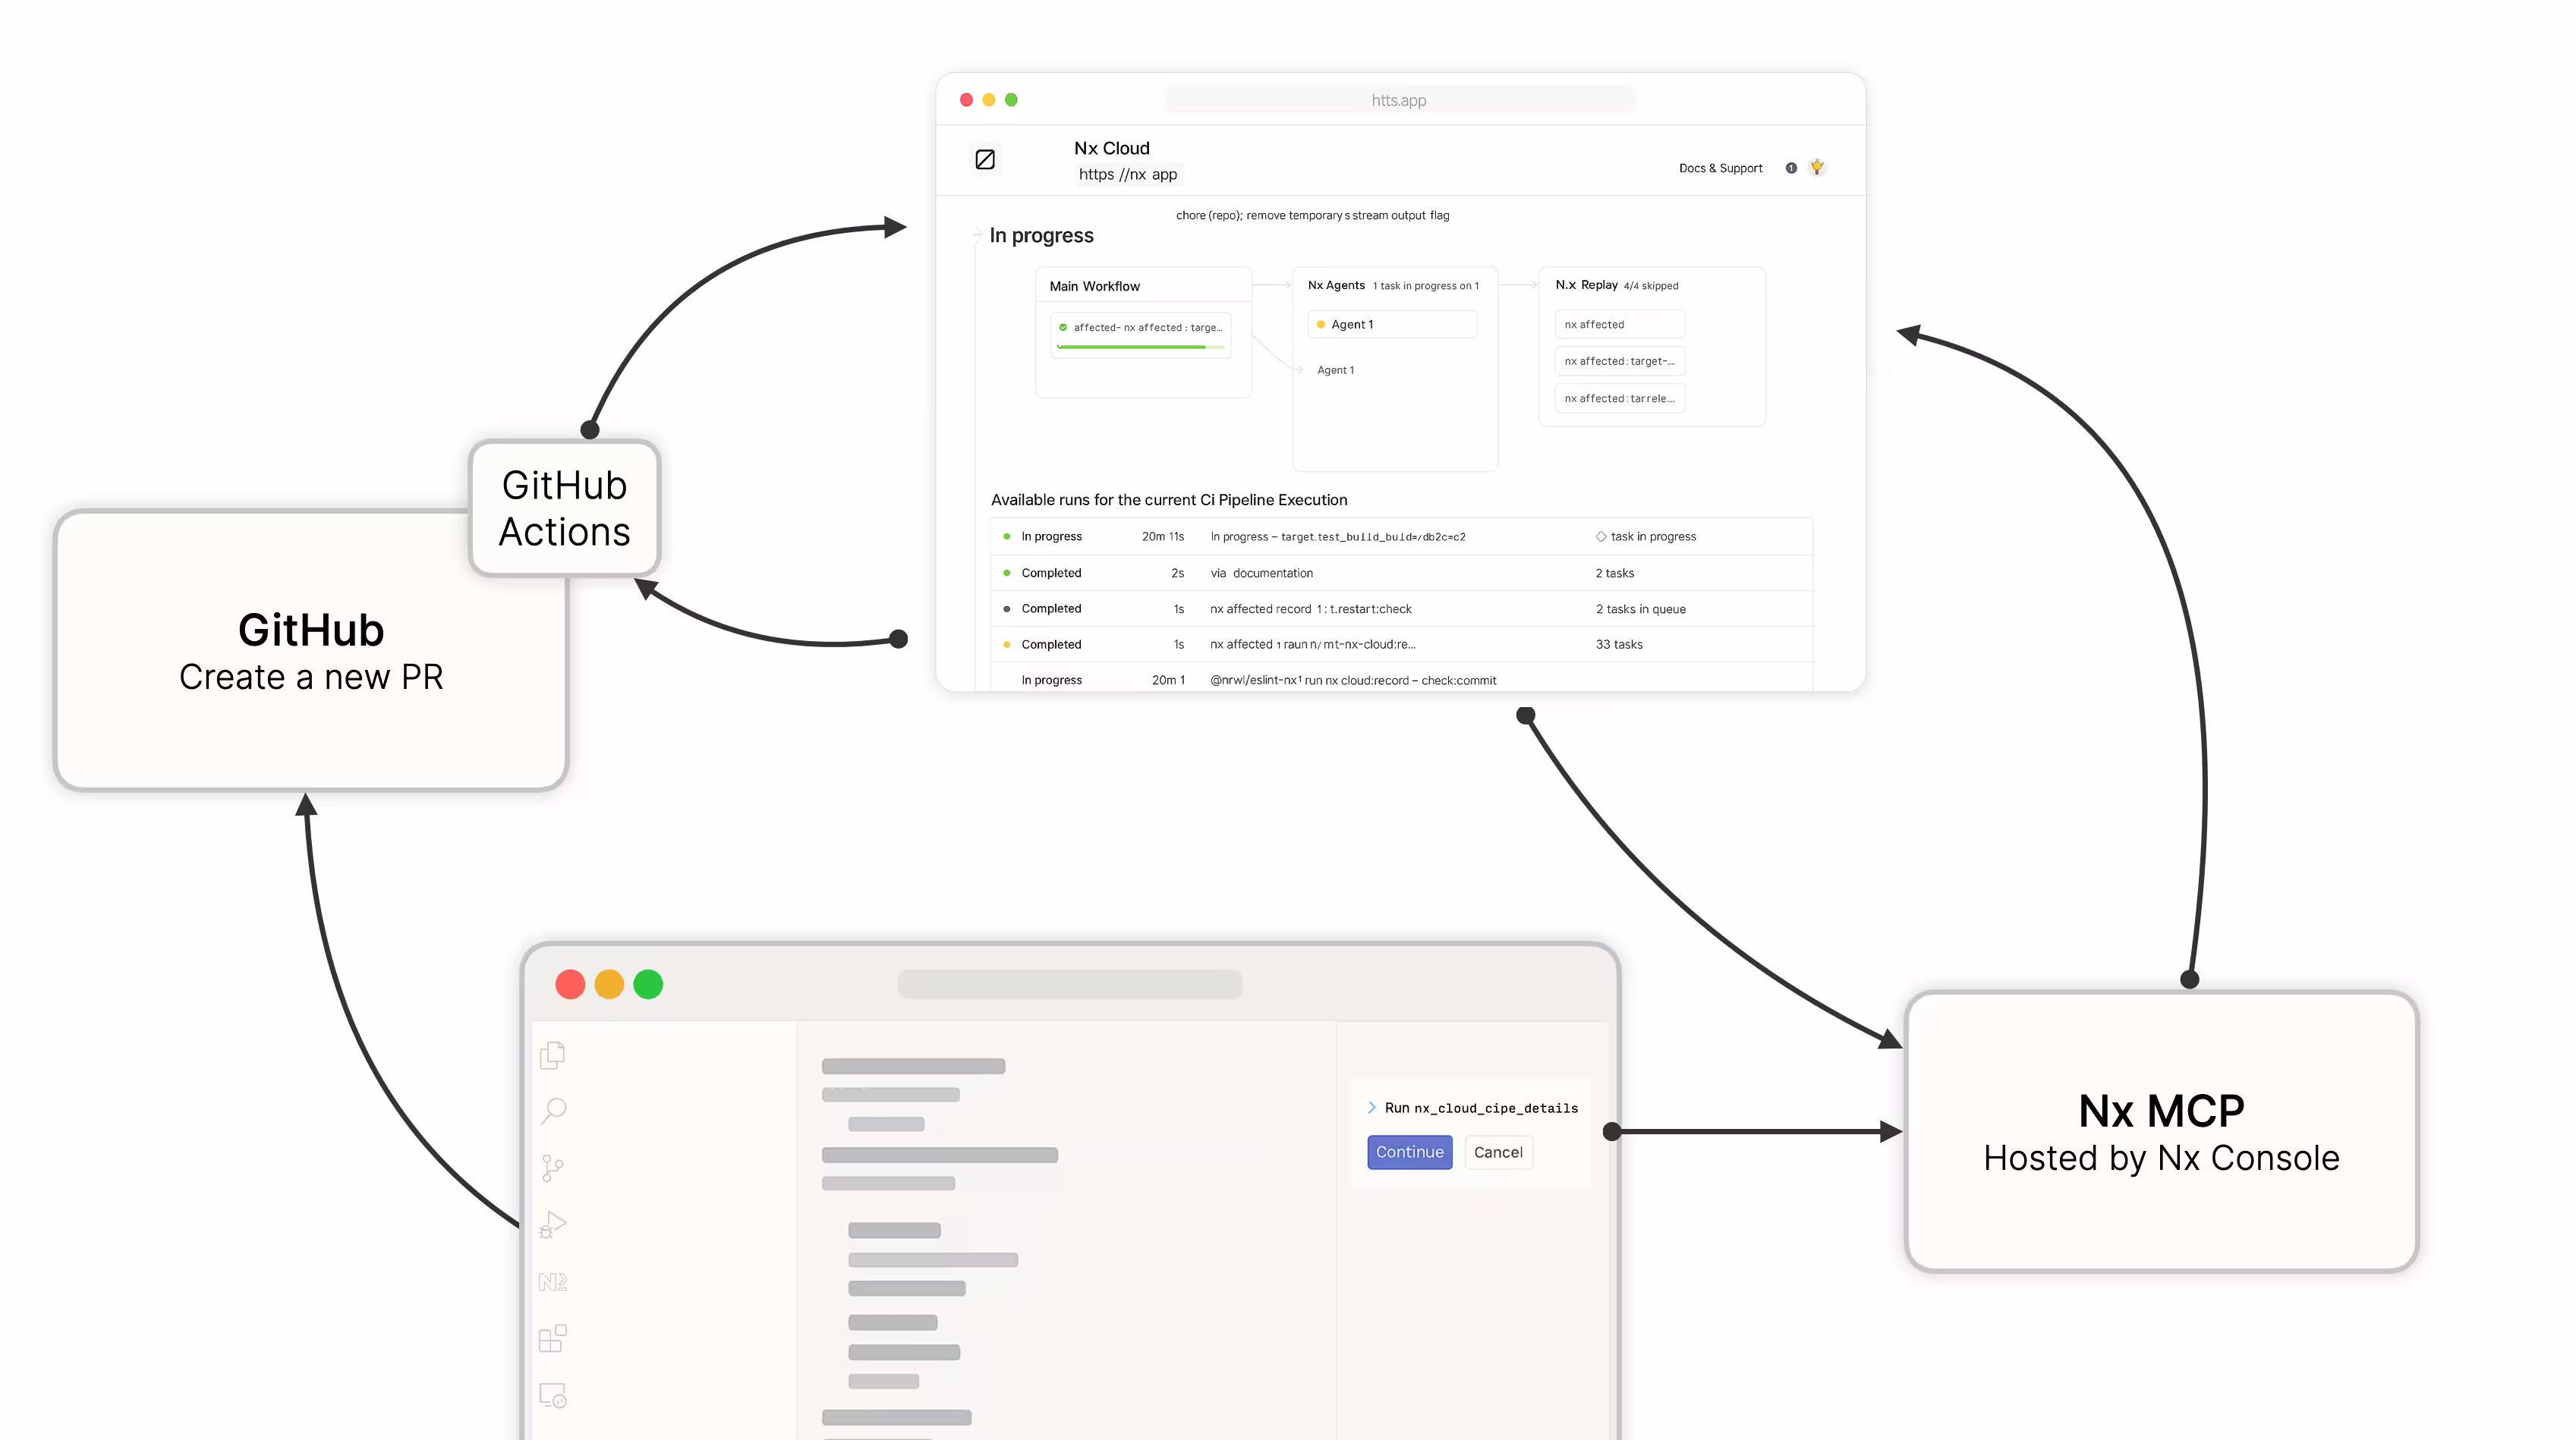Viewport: 2576px width, 1440px height.
Task: Open the Explorer icon in the editor sidebar
Action: (553, 1055)
